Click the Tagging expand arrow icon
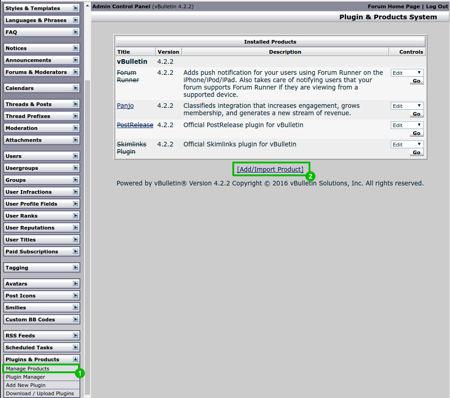The width and height of the screenshot is (450, 398). coord(75,268)
